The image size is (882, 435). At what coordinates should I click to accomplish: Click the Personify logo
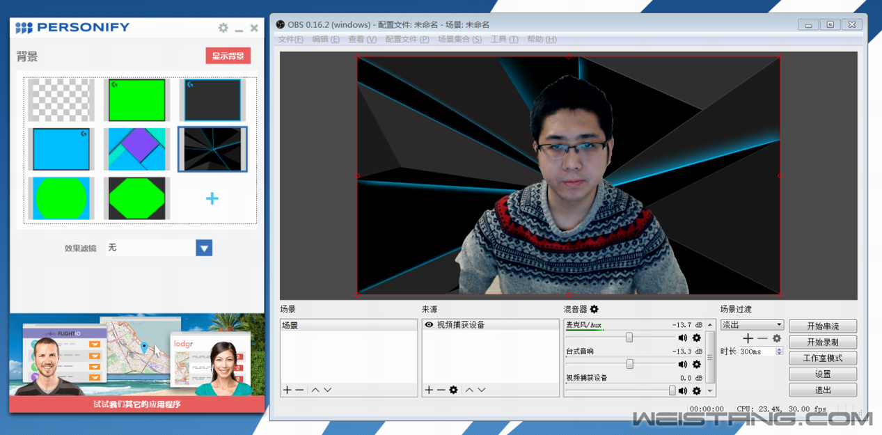pos(72,28)
